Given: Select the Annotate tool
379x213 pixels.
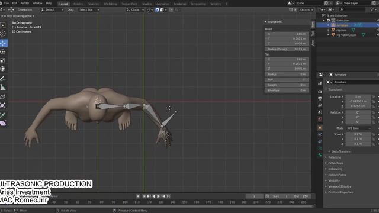Looking at the screenshot, I should click(x=3, y=79).
